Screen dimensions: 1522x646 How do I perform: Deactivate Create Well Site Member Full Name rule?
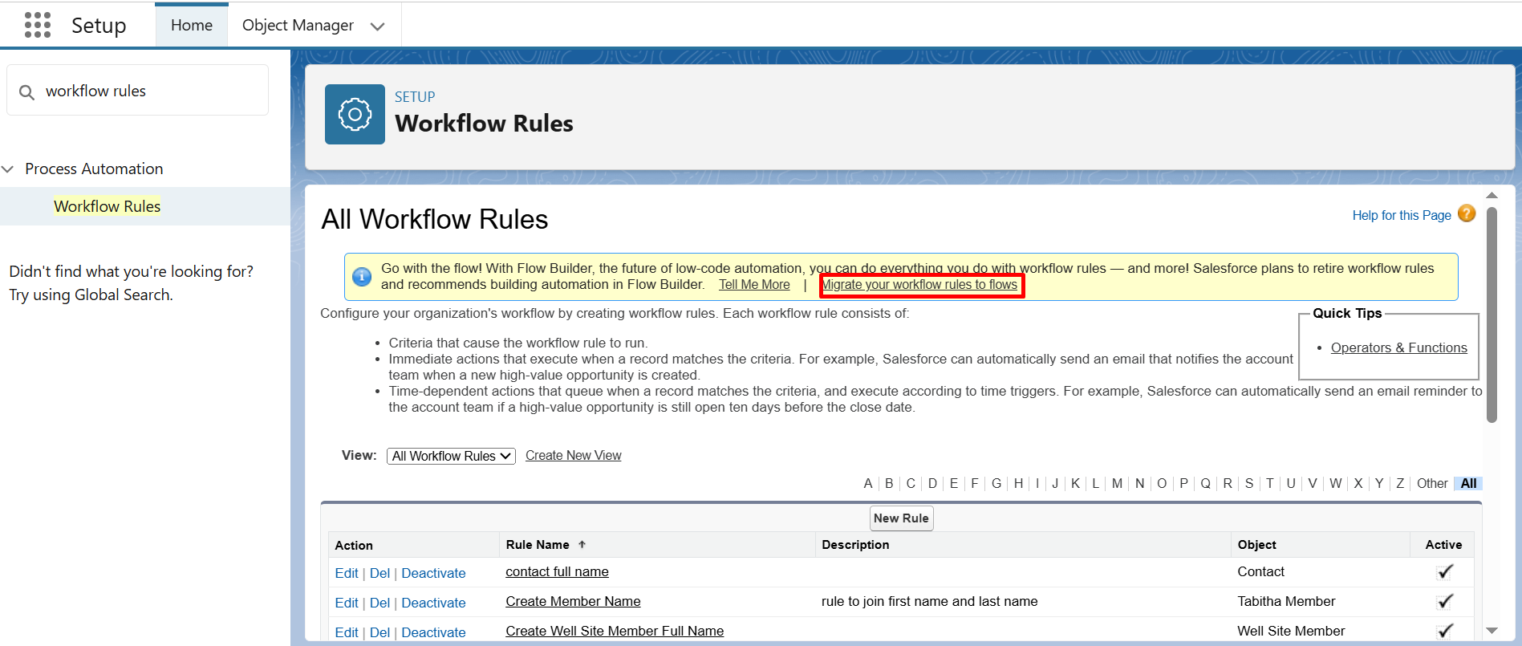click(x=433, y=632)
